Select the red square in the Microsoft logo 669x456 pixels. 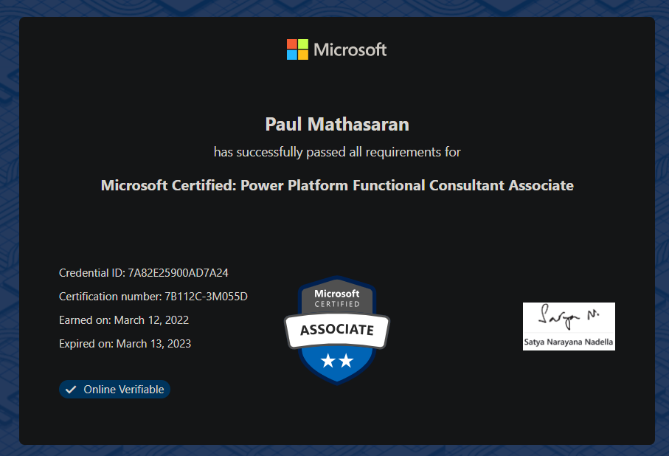[290, 44]
